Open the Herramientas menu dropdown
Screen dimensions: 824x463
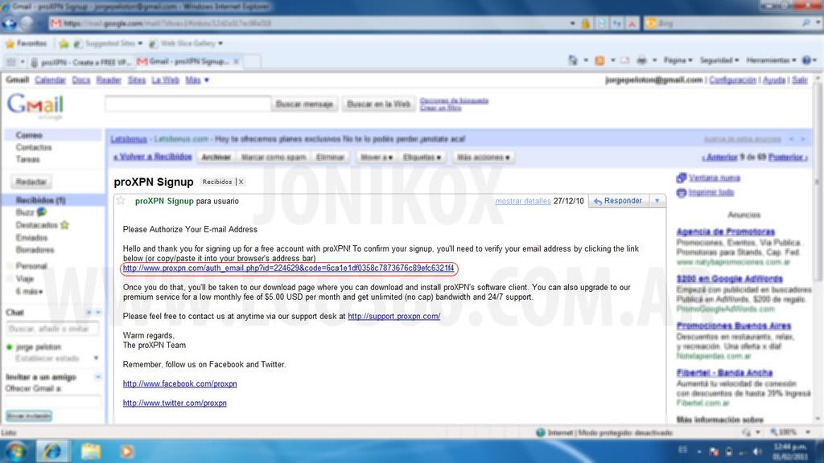(771, 60)
